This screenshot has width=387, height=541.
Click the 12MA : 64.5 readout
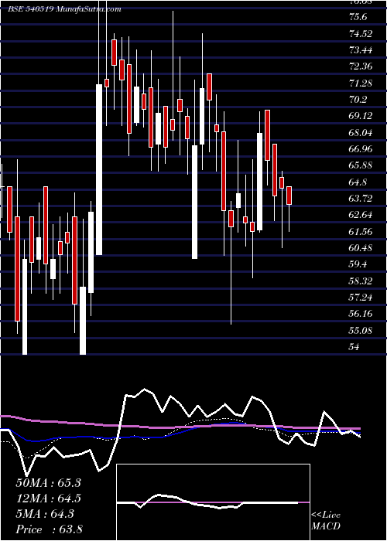[49, 498]
